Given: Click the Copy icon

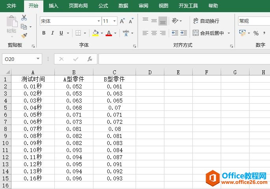Looking at the screenshot, I should pos(24,27).
